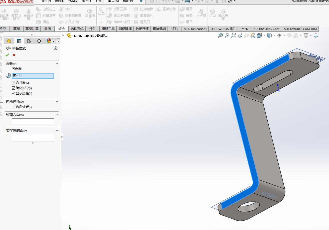This screenshot has width=329, height=230.
Task: Open the options gear icon
Action: [x=230, y=1]
